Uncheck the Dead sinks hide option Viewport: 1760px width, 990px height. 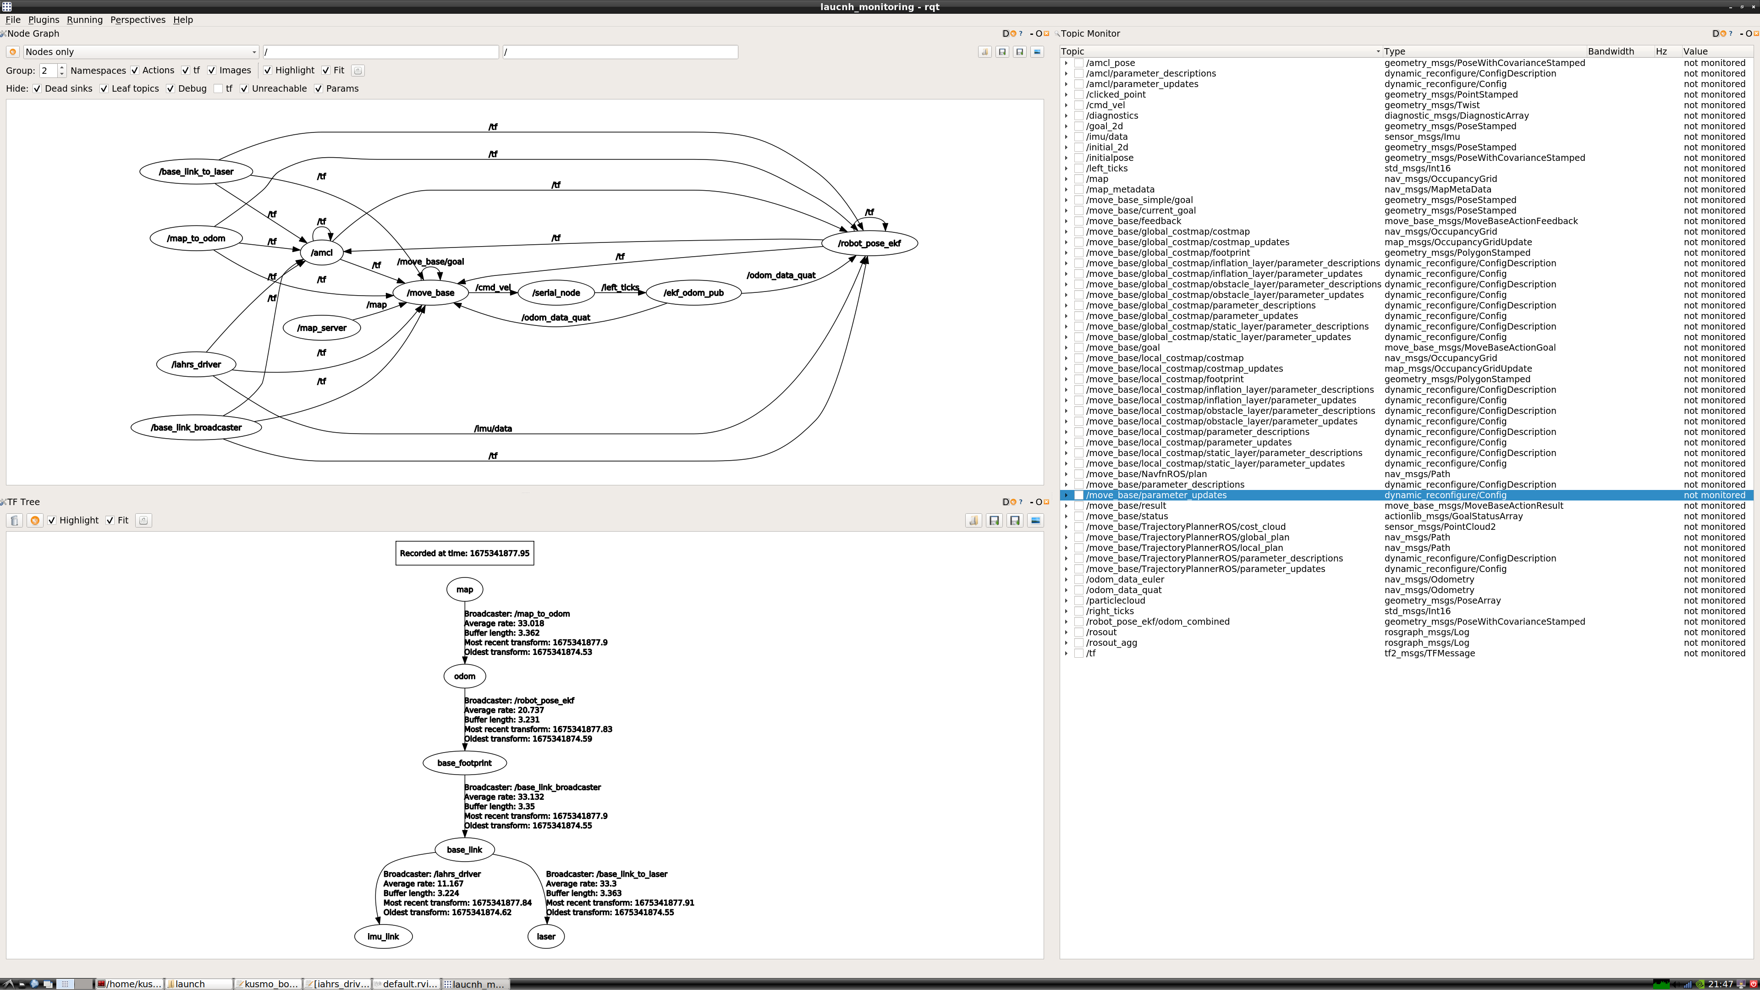(38, 89)
